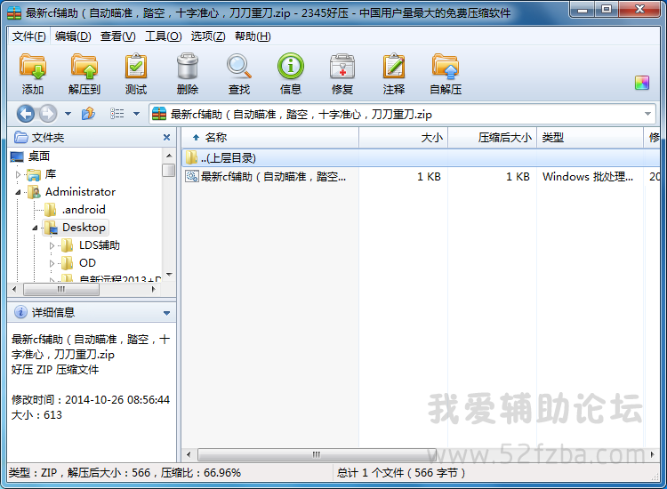Minimize the 2345好压 window
This screenshot has height=489, width=667.
[583, 10]
